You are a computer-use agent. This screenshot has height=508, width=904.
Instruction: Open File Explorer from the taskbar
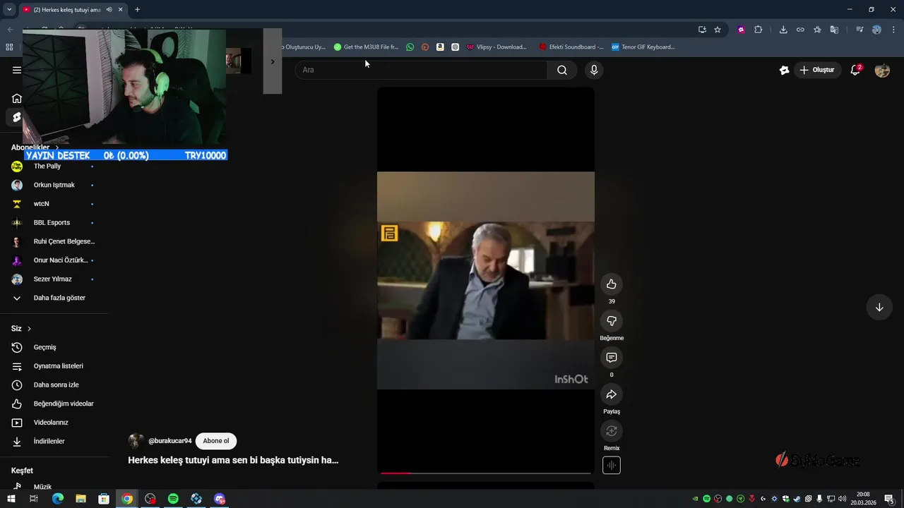tap(81, 499)
